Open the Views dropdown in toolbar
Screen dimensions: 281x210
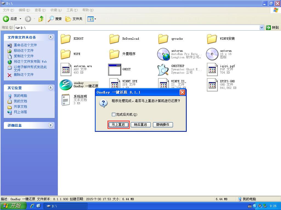[92, 19]
